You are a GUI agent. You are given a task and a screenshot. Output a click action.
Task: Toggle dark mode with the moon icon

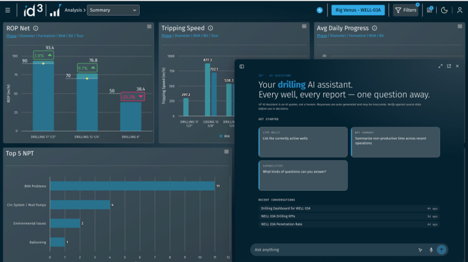point(444,10)
